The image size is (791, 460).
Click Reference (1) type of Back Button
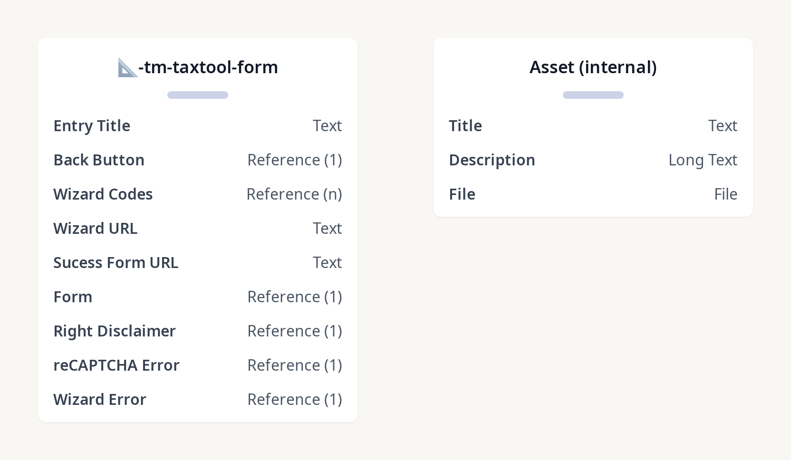295,160
